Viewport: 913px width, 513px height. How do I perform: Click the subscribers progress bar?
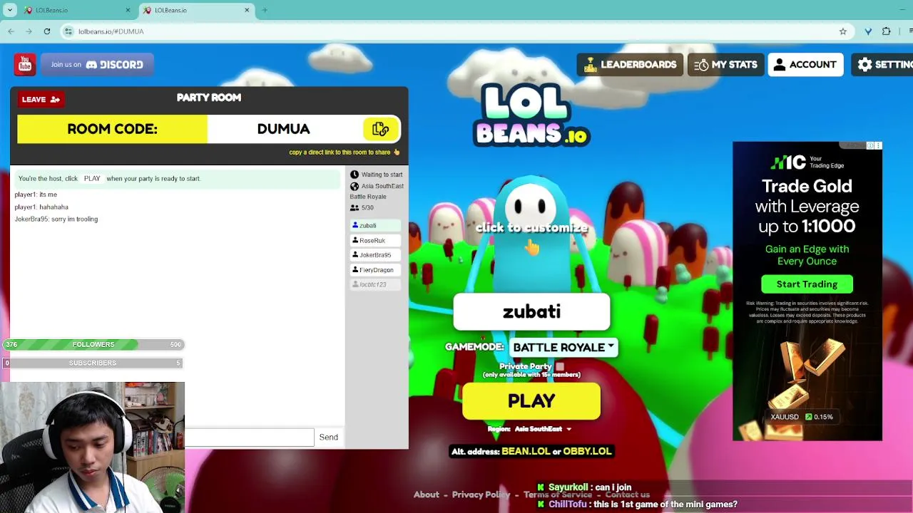coord(93,363)
